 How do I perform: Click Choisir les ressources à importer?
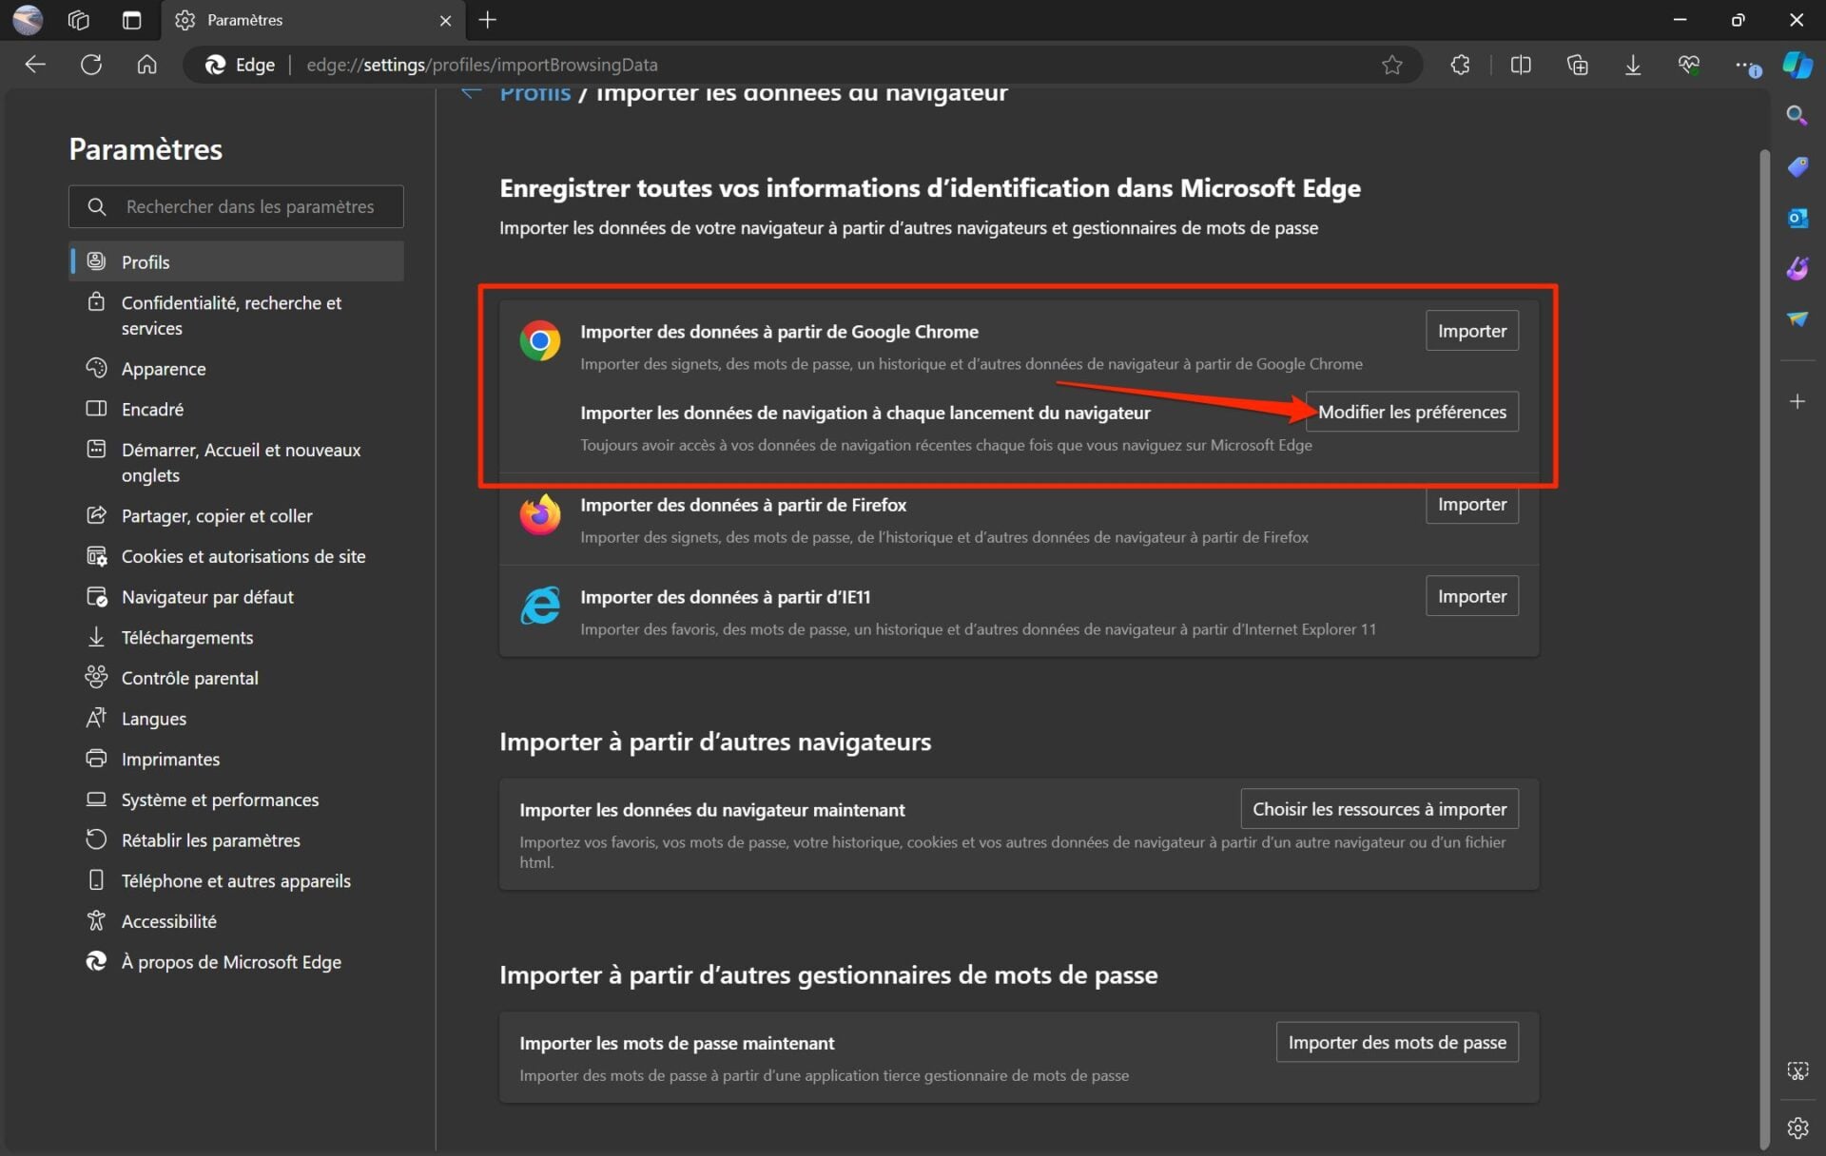[1378, 809]
